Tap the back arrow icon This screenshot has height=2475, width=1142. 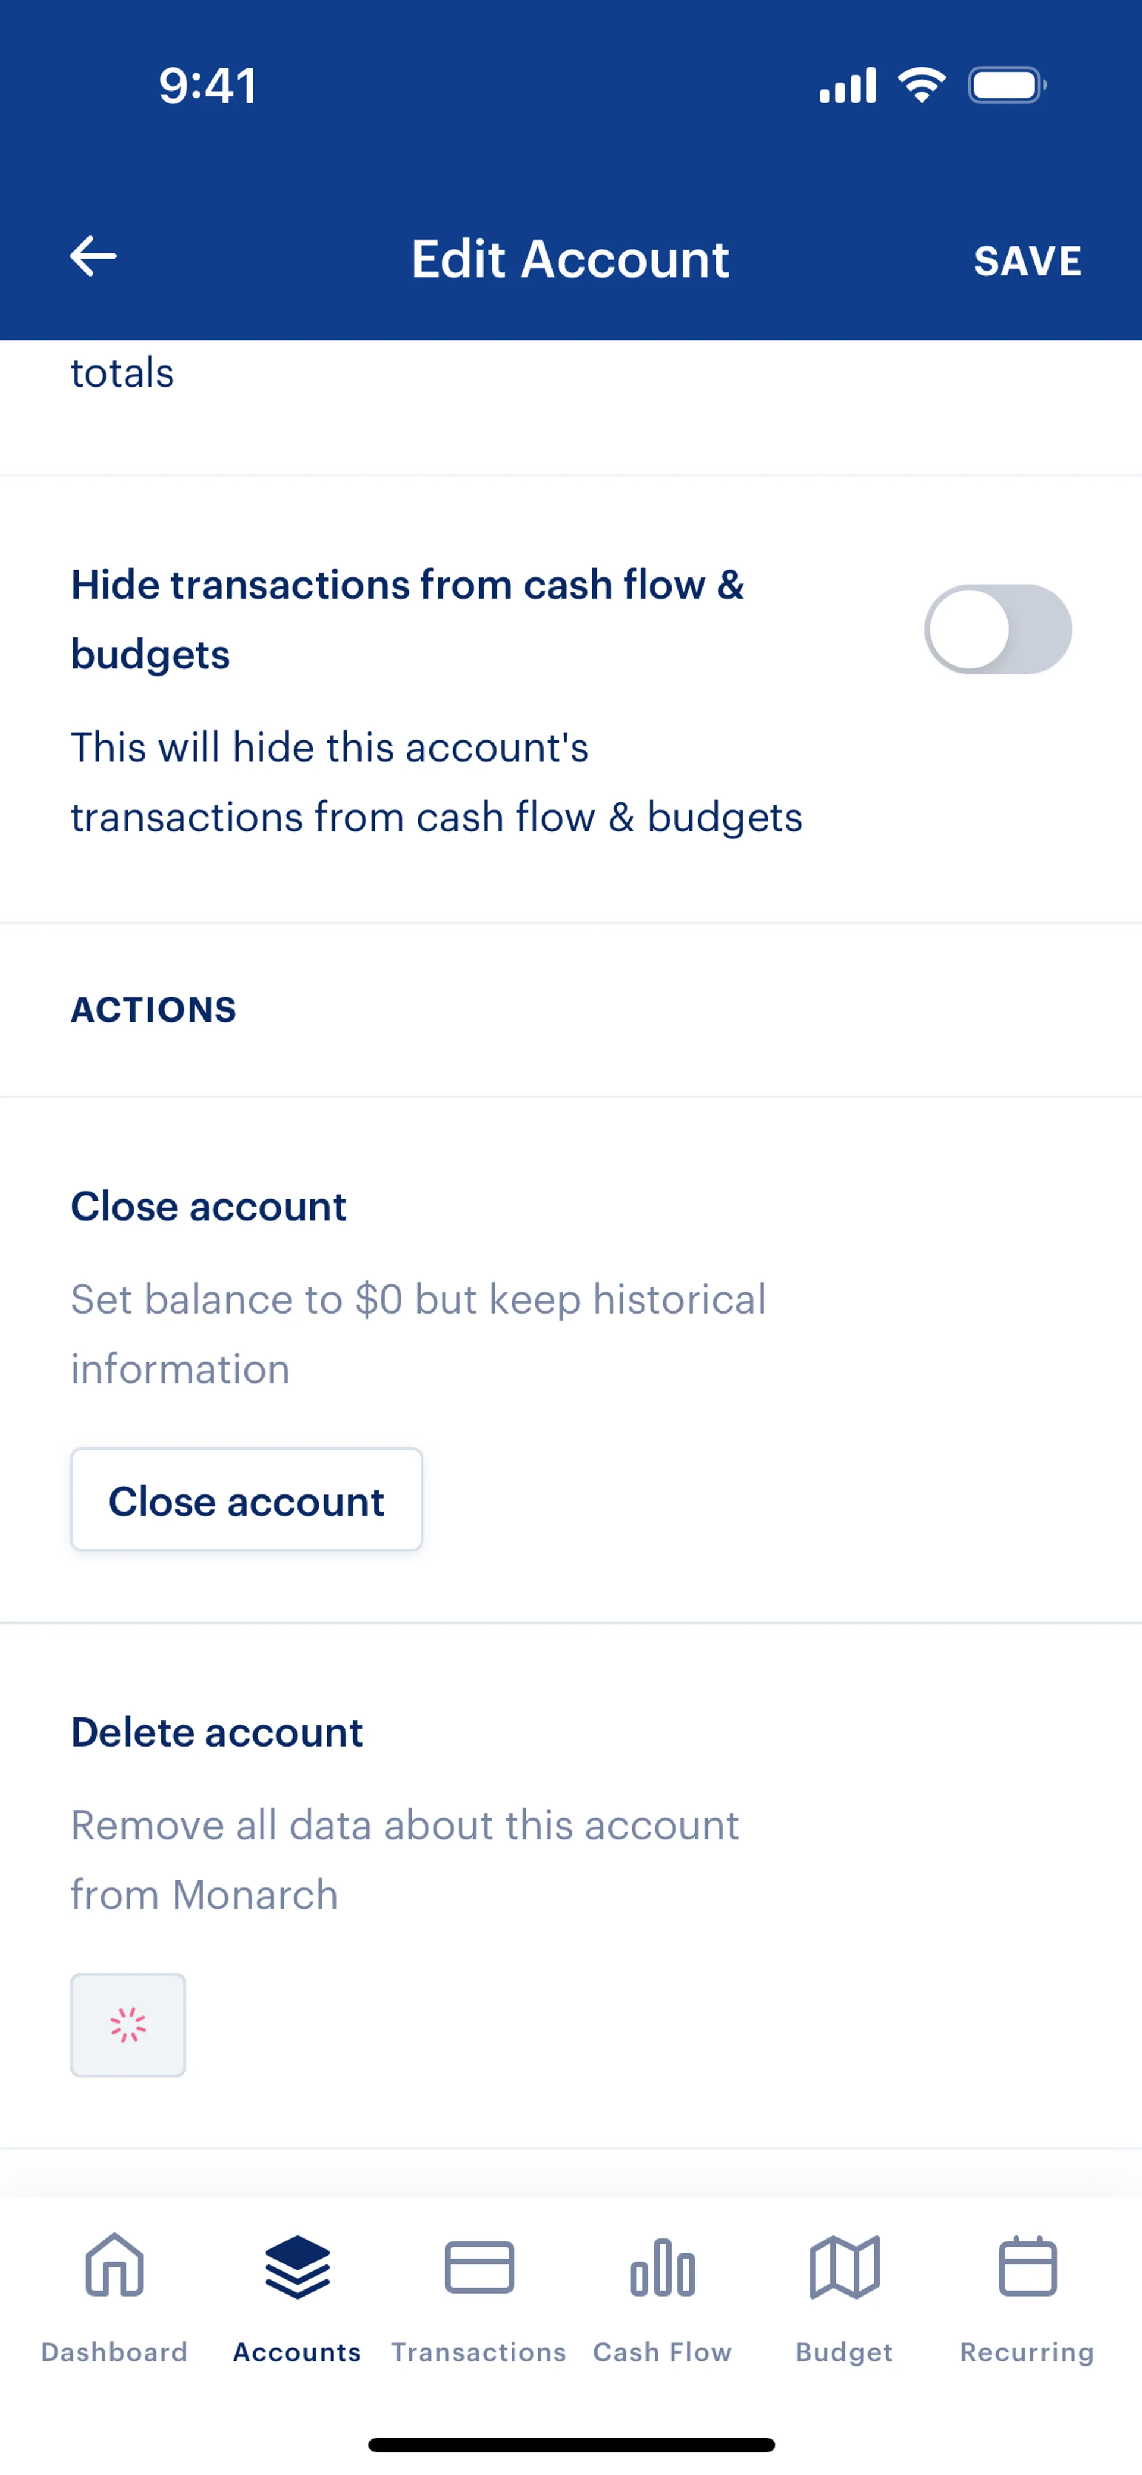(93, 256)
